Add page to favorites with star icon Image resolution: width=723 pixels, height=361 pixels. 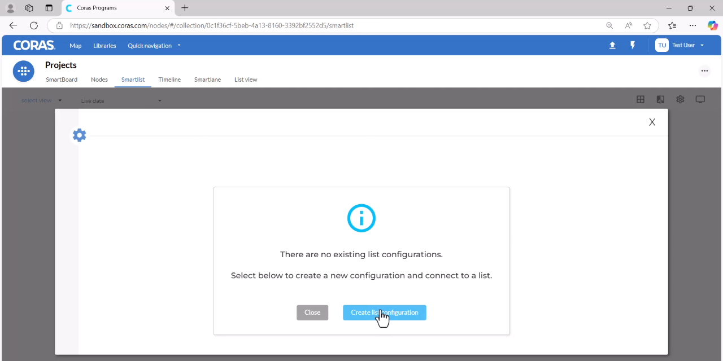click(x=647, y=25)
